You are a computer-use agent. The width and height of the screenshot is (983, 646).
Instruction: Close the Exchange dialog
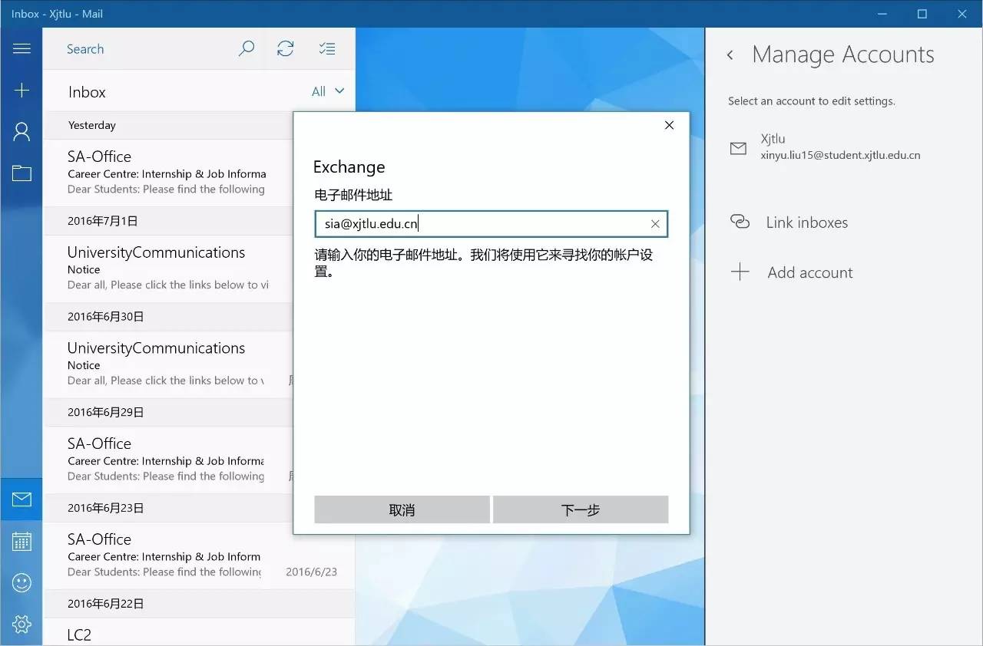[669, 125]
